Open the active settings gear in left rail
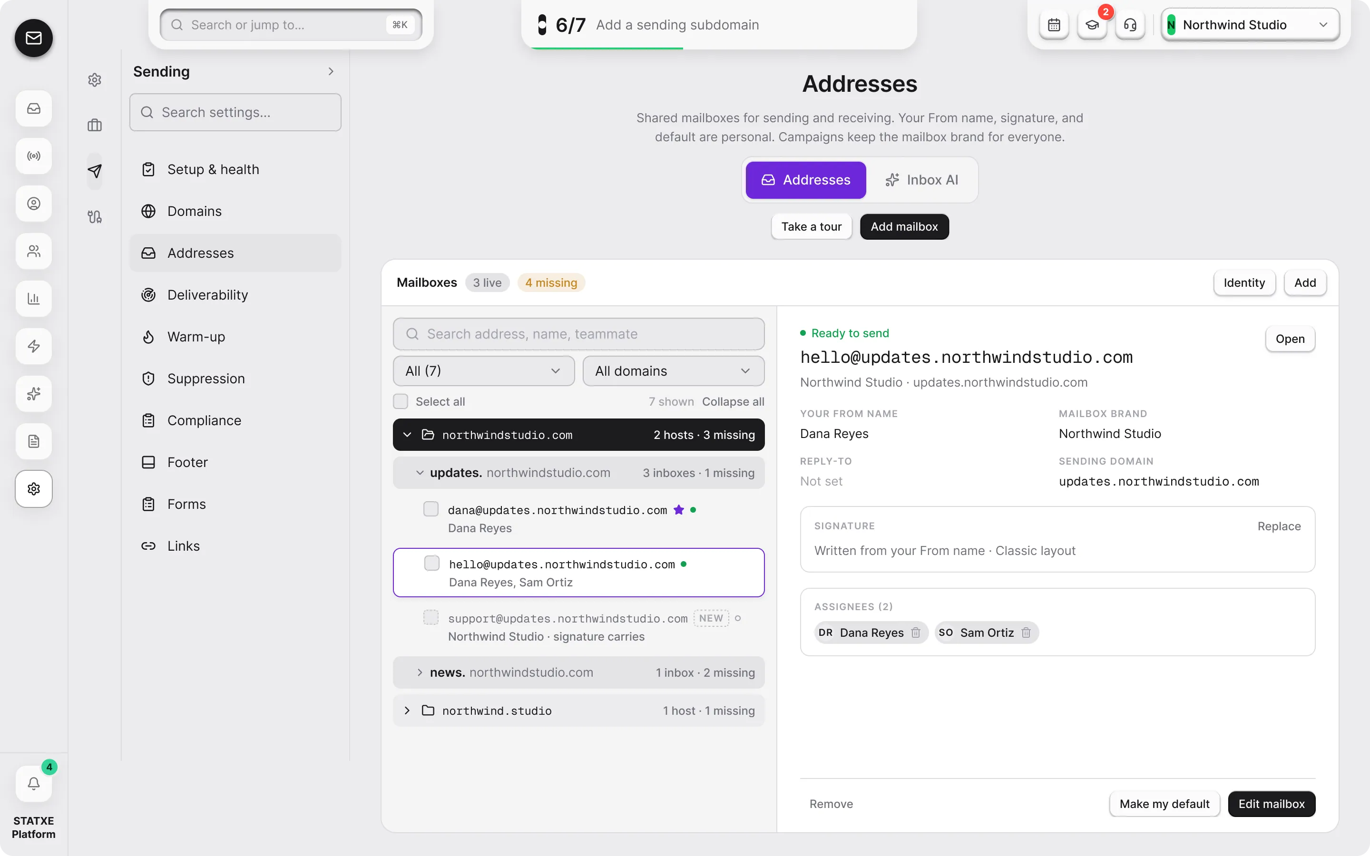Image resolution: width=1370 pixels, height=856 pixels. [x=33, y=488]
